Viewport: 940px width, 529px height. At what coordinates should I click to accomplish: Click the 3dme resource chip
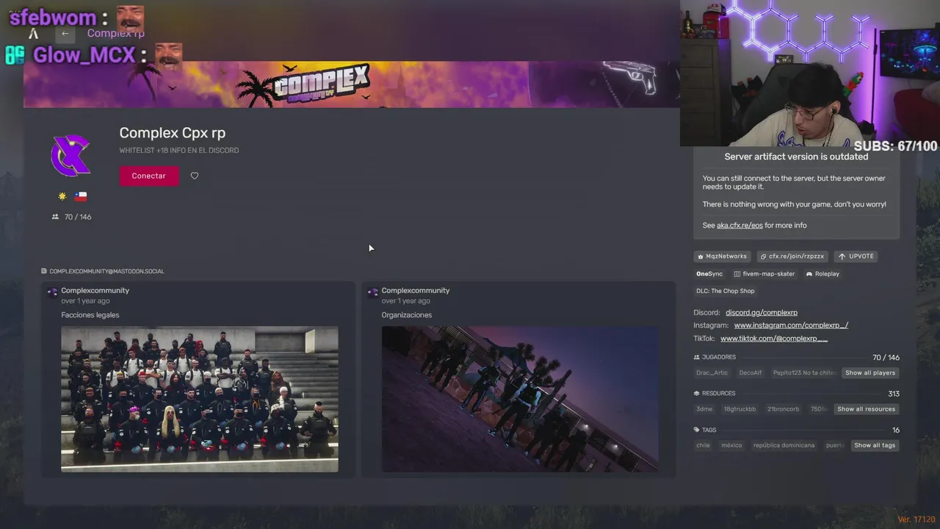704,409
